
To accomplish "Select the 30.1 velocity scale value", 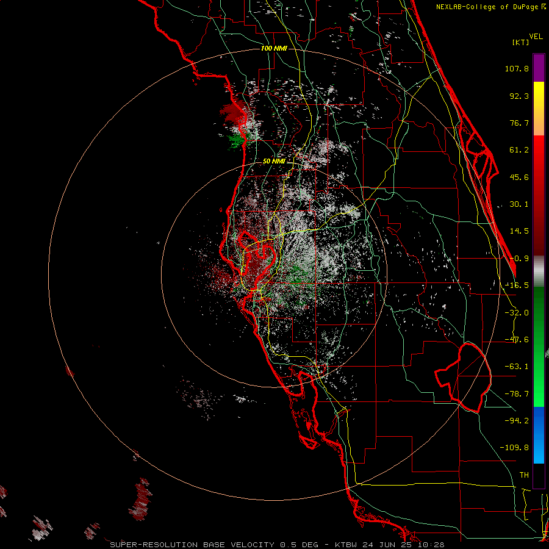I will coord(519,204).
